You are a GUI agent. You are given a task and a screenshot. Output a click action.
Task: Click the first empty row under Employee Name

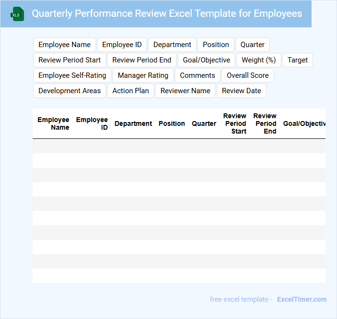[x=53, y=146]
